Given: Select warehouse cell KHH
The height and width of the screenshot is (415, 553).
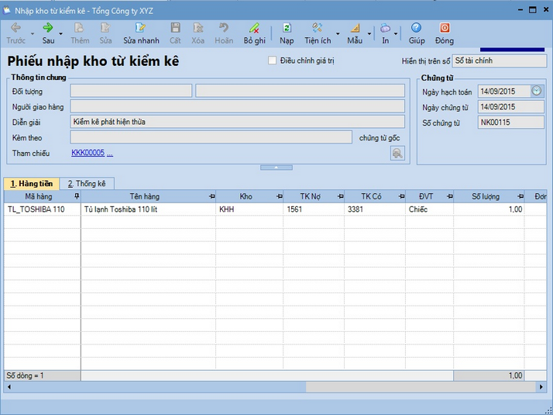Looking at the screenshot, I should pyautogui.click(x=249, y=209).
